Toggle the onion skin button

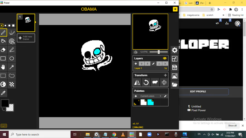[136, 52]
